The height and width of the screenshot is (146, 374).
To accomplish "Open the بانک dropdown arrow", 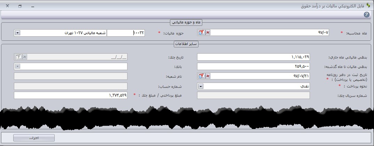I will pyautogui.click(x=18, y=66).
